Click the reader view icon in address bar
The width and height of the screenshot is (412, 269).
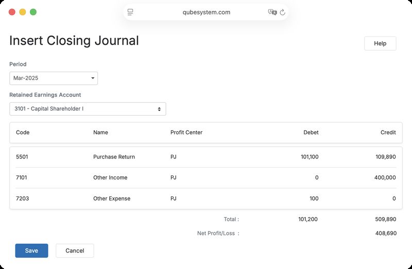coord(130,12)
